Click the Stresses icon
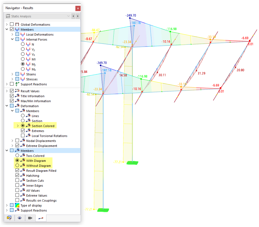This screenshot has width=259, height=227. (23, 79)
